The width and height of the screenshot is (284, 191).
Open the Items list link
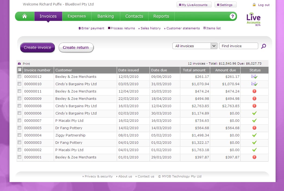pyautogui.click(x=212, y=28)
